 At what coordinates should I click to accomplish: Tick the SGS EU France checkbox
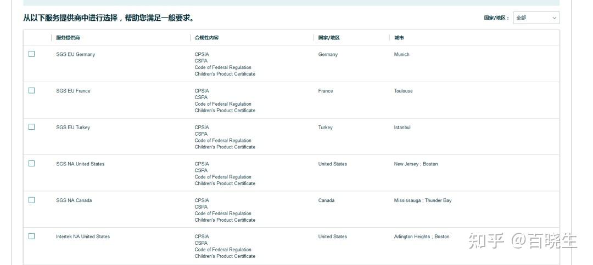click(31, 90)
